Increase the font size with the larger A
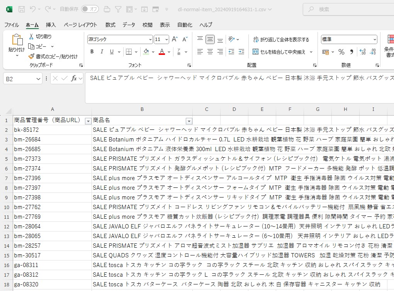 click(175, 39)
